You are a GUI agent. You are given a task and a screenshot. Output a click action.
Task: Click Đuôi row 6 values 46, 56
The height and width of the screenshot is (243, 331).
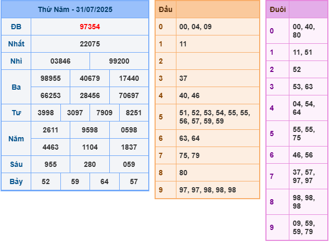[x=303, y=155]
